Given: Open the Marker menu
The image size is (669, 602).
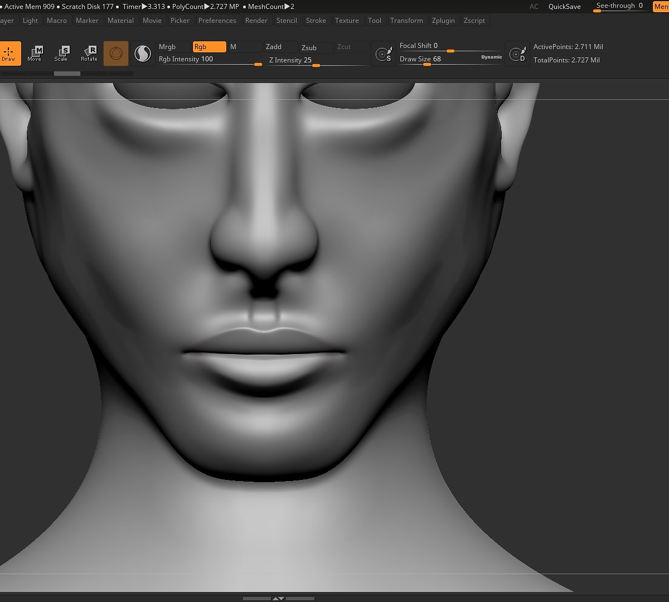Looking at the screenshot, I should [87, 21].
